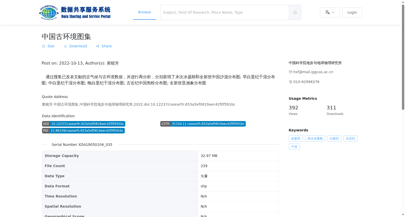The image size is (405, 217).
Task: Select the keyword tag 全新世
Action: pos(296,139)
